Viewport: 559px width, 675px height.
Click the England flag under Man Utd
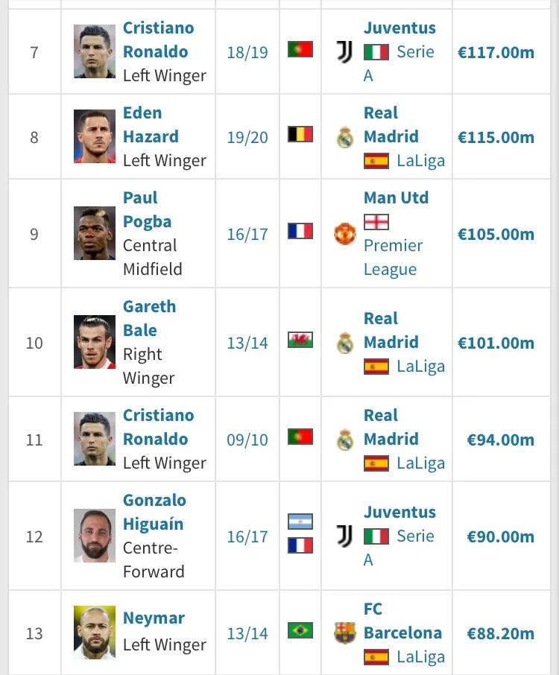click(x=376, y=222)
